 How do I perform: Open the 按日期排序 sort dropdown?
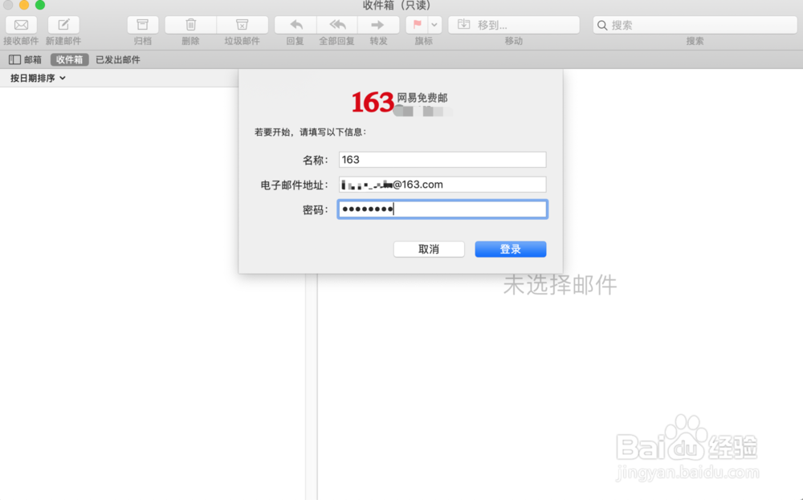tap(38, 79)
